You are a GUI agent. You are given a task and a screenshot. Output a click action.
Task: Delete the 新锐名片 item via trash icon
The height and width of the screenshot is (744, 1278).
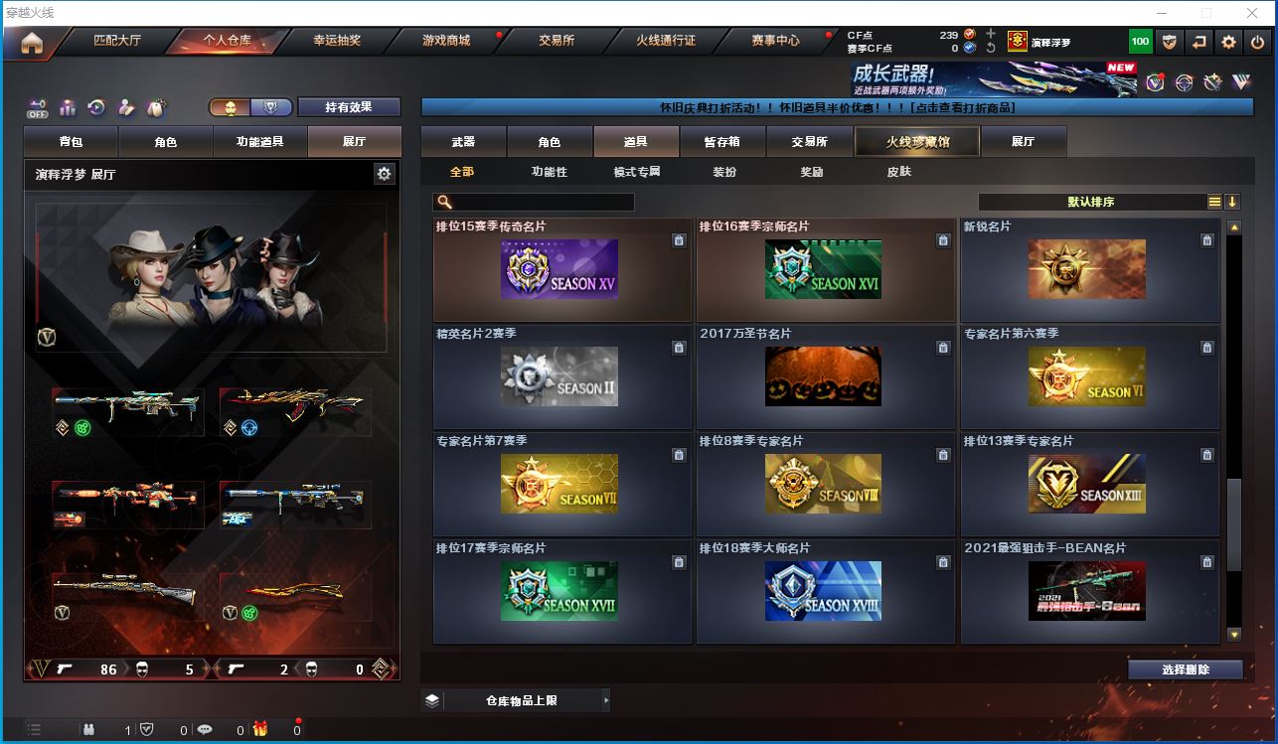1206,240
